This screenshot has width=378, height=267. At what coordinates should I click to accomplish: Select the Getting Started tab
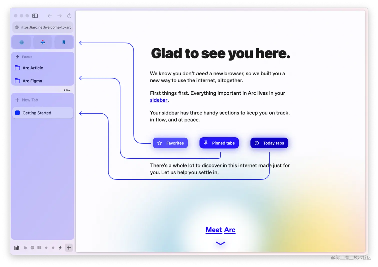point(43,113)
